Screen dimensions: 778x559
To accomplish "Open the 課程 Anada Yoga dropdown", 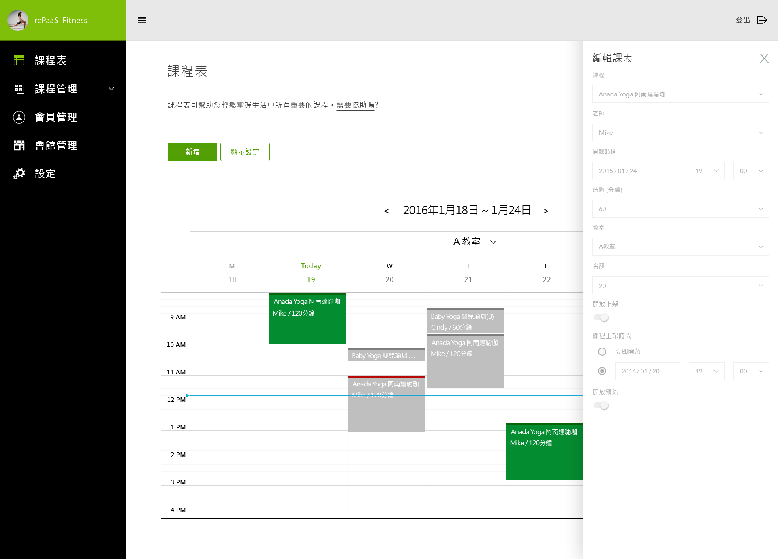I will (x=680, y=94).
